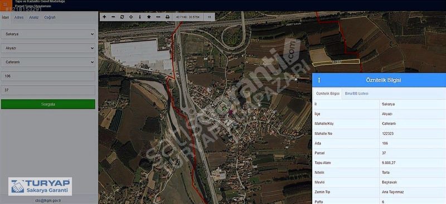
Task: Zoom in with the plus icon
Action: (104, 17)
